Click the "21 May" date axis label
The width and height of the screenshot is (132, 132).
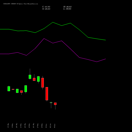coord(21,125)
